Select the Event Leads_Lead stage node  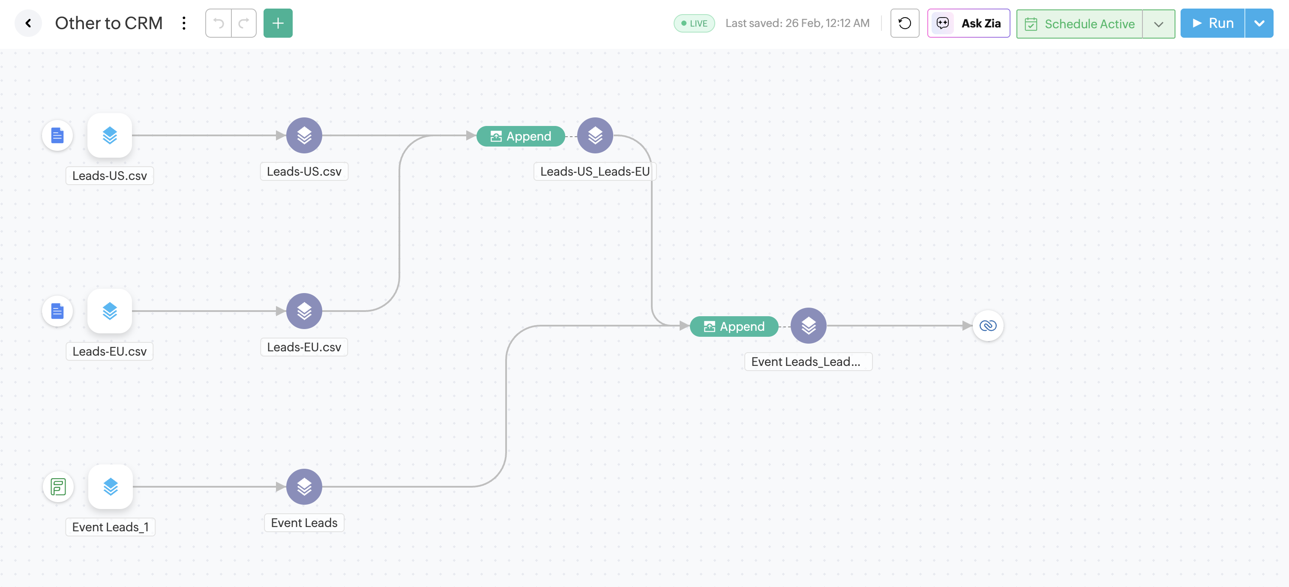coord(808,326)
